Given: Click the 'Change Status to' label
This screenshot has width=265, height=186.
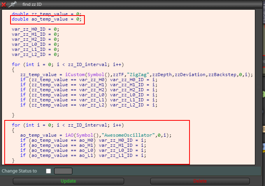Looking at the screenshot, I should click(x=19, y=171).
